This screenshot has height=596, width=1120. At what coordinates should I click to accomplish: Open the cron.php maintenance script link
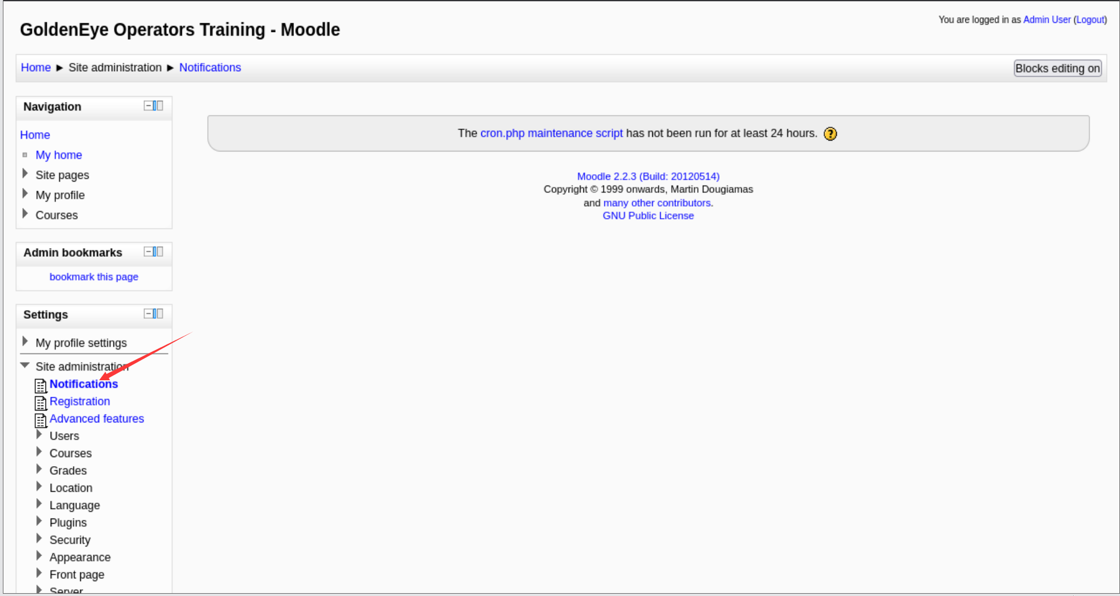coord(551,133)
